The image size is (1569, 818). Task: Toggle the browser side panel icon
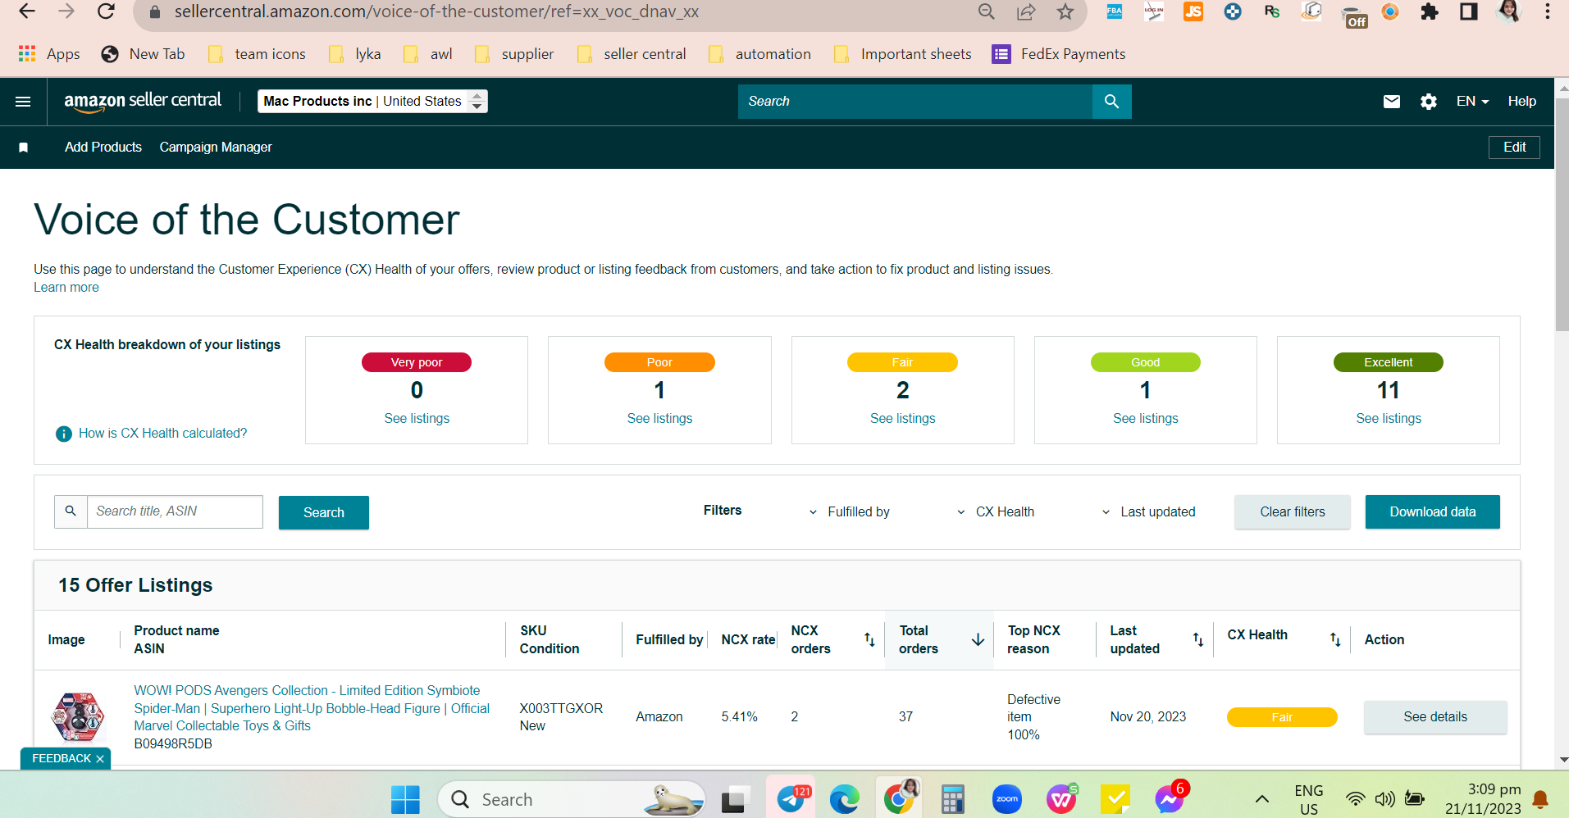coord(1469,11)
